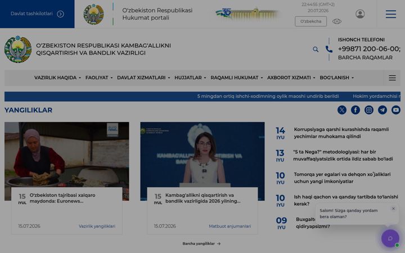This screenshot has height=253, width=405.
Task: Click the 13 IYU date label
Action: click(x=280, y=156)
